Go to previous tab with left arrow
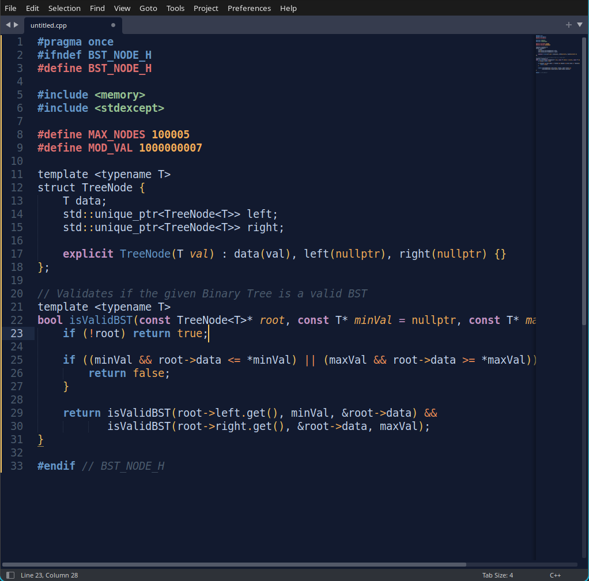Viewport: 589px width, 581px height. pos(8,25)
